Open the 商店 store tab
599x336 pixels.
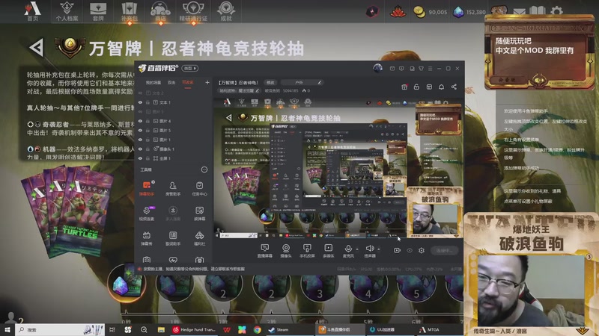pos(160,11)
